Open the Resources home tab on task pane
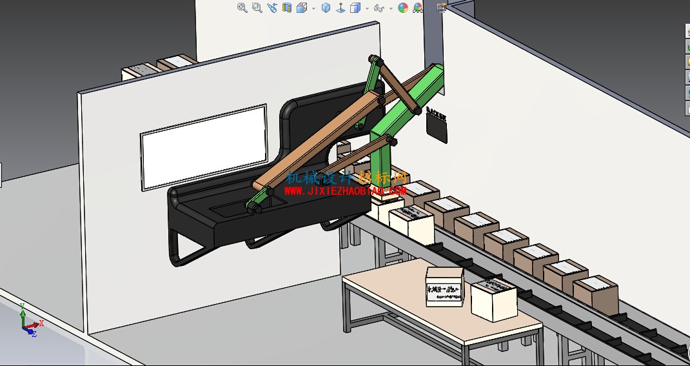This screenshot has height=366, width=690. [x=688, y=32]
